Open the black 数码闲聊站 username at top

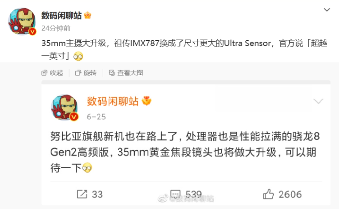pyautogui.click(x=61, y=16)
